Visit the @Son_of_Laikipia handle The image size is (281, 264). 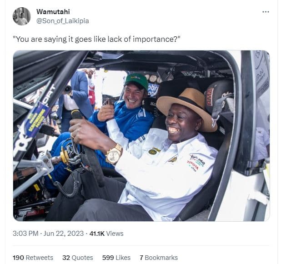[63, 21]
